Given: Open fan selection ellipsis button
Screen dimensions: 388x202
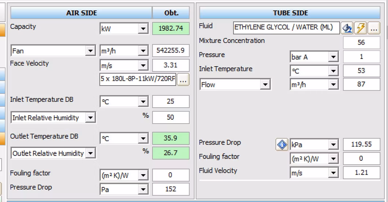Looking at the screenshot, I should [183, 79].
